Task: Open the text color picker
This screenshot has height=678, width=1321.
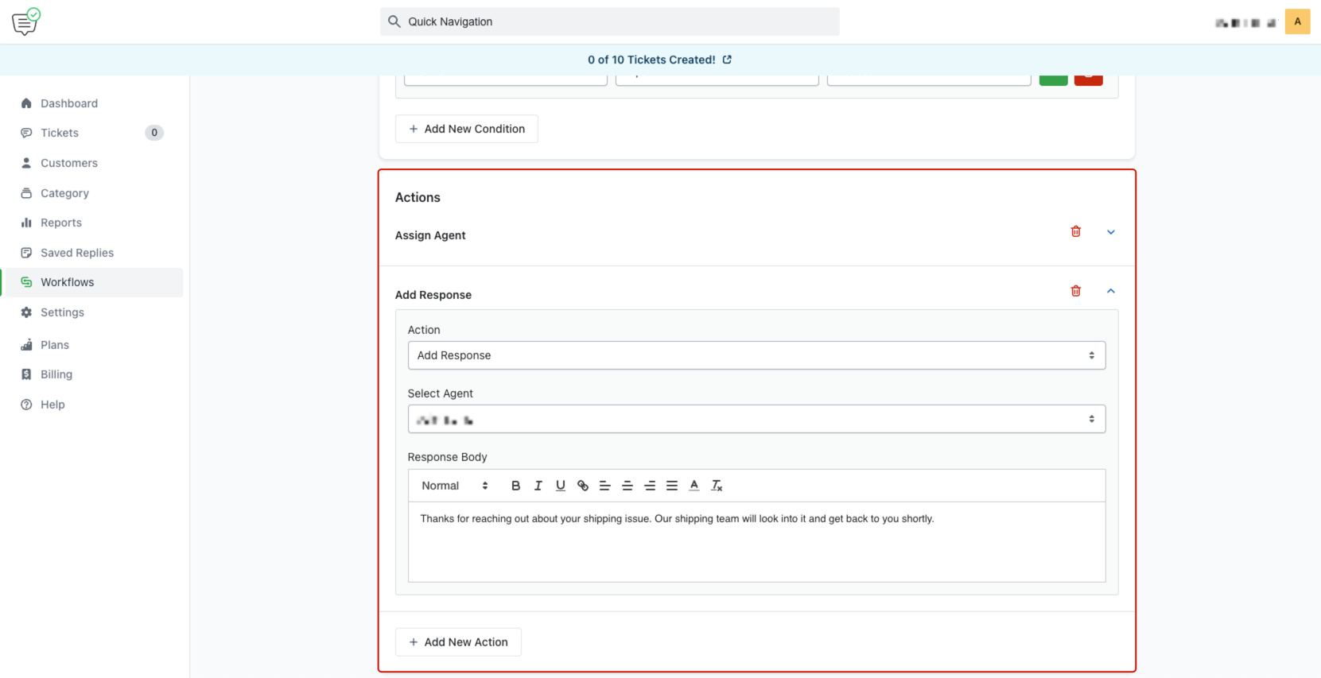Action: (x=694, y=486)
